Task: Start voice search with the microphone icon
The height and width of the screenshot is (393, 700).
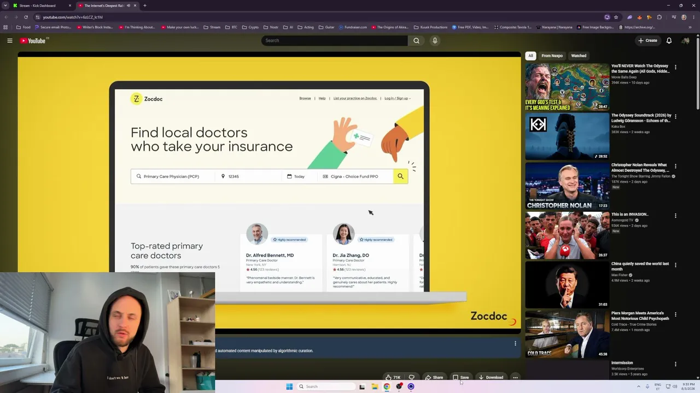Action: pos(435,40)
